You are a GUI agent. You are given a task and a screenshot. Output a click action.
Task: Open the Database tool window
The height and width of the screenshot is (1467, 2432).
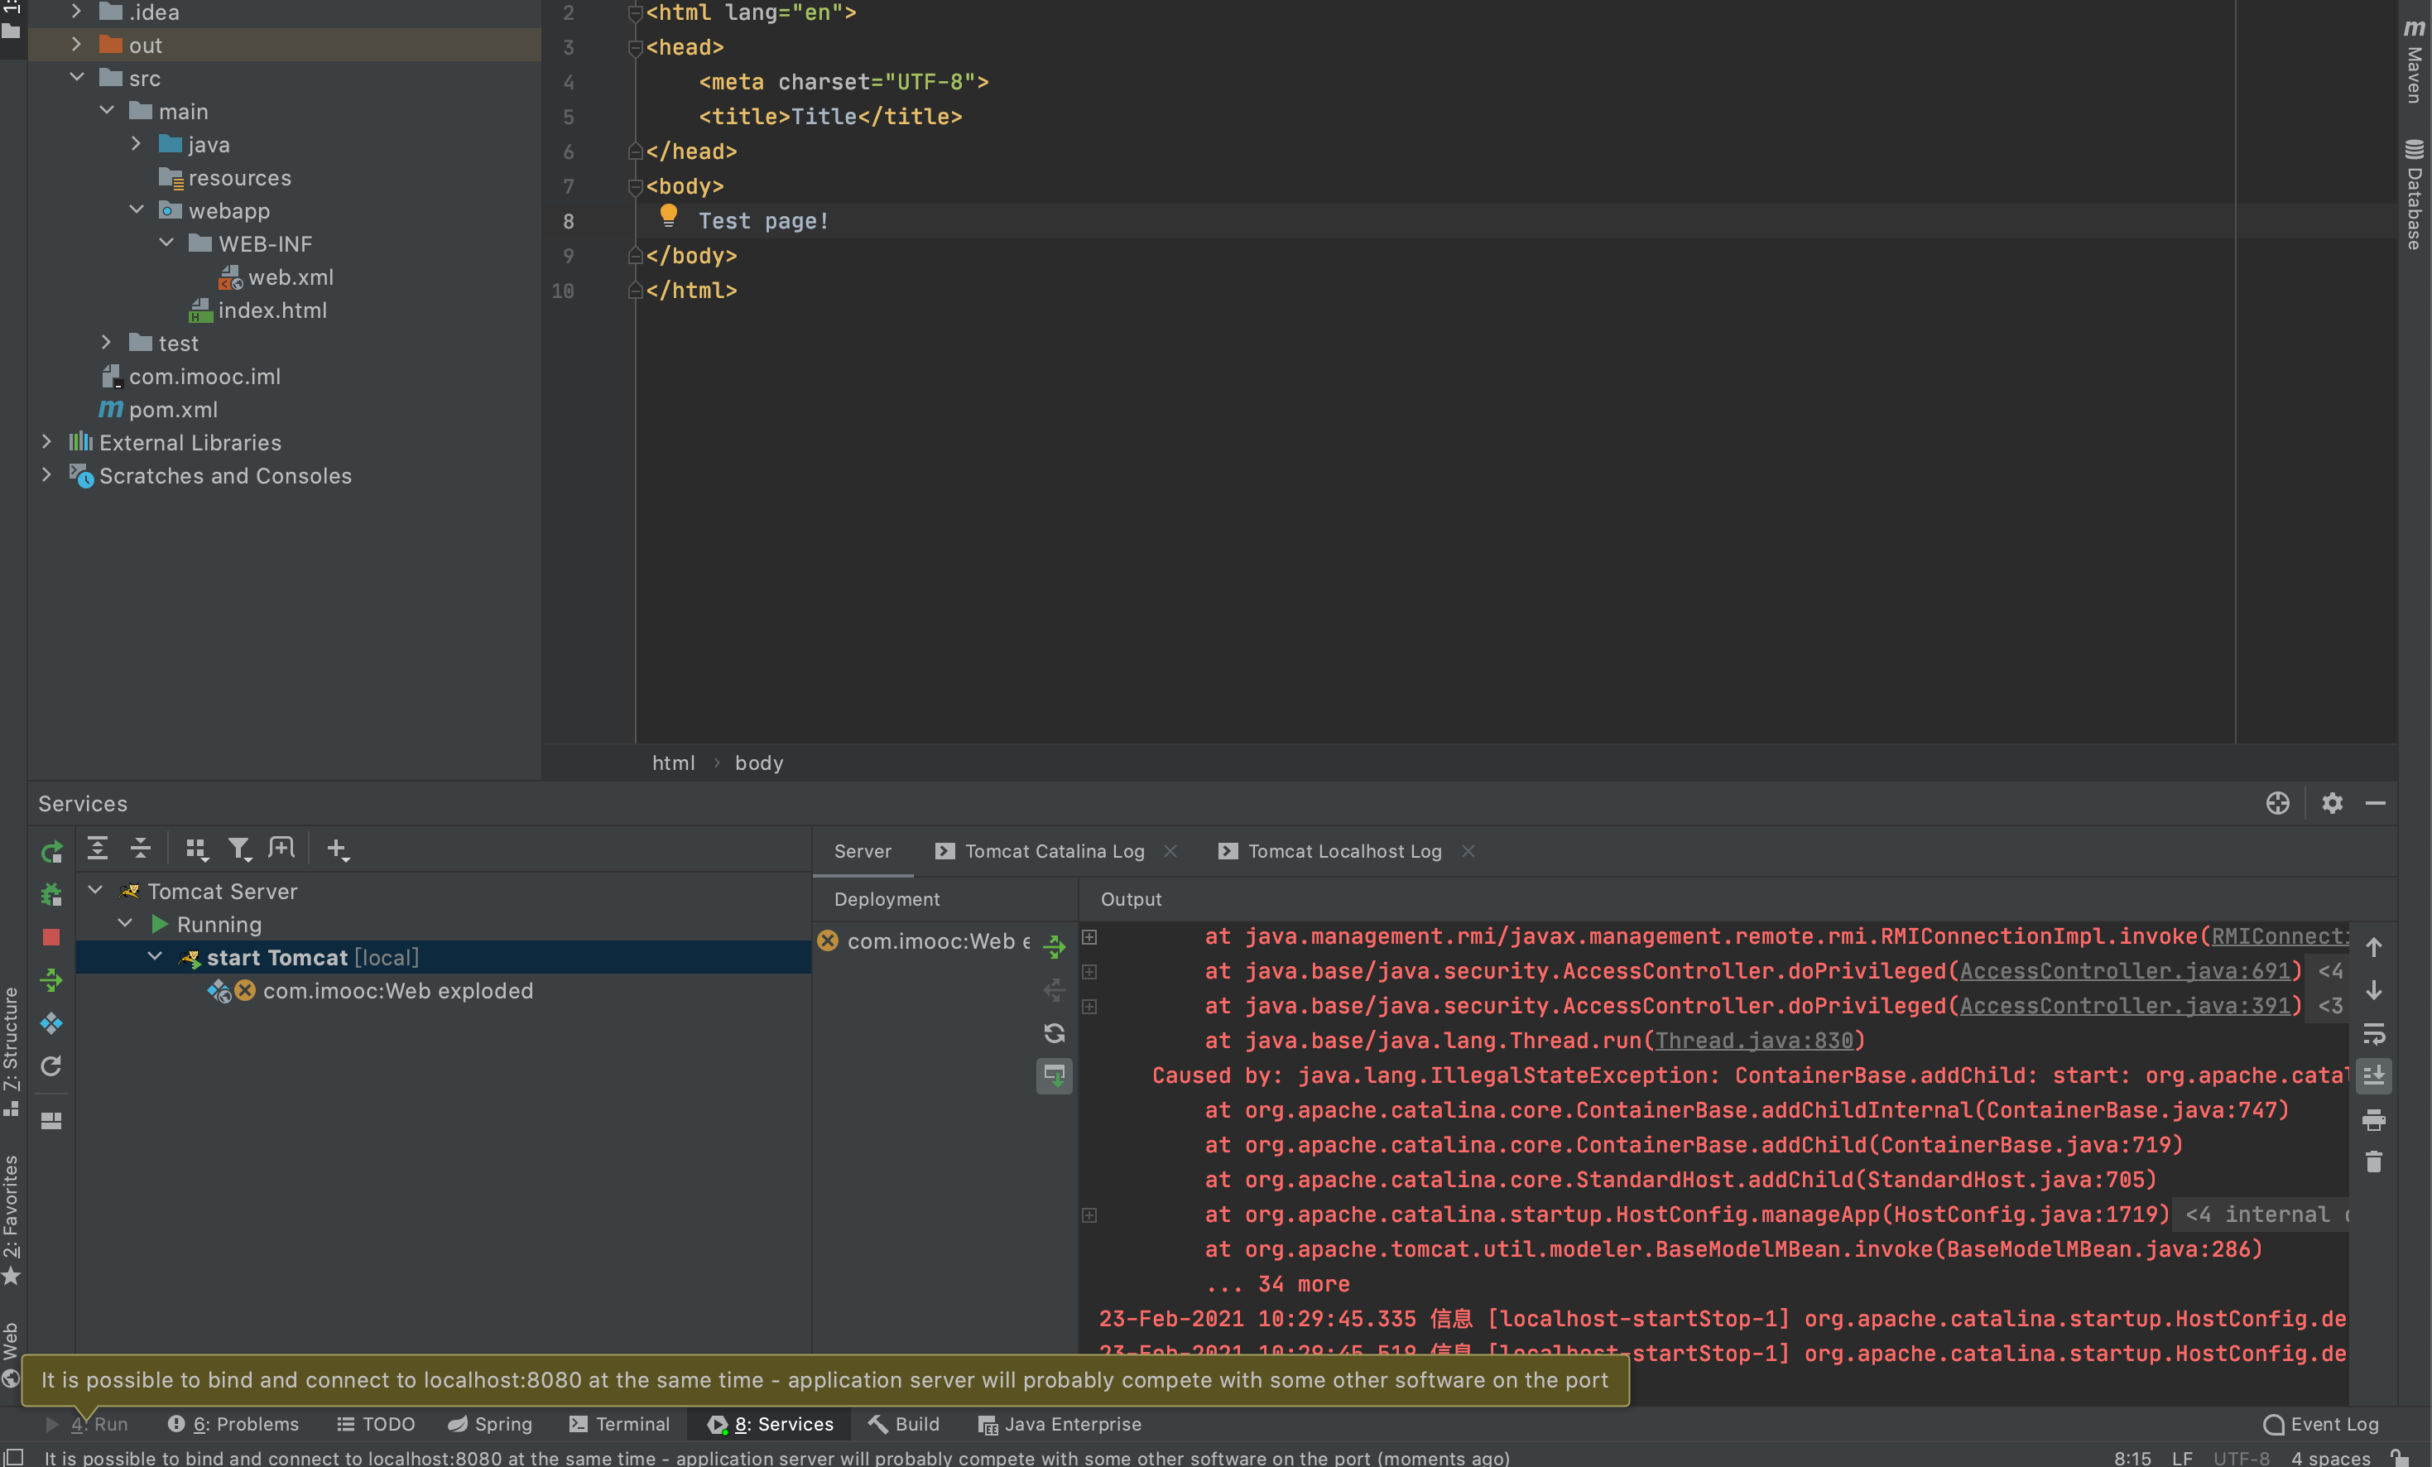[2415, 194]
